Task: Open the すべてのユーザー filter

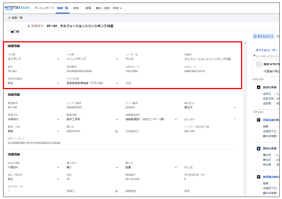Action: coord(267,50)
